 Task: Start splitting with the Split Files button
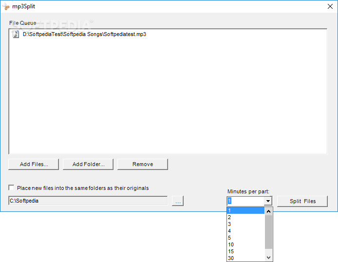(x=302, y=201)
